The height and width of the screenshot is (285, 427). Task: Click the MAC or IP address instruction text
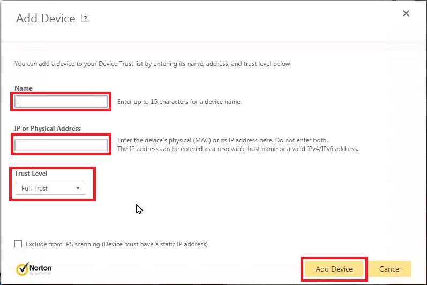point(222,140)
